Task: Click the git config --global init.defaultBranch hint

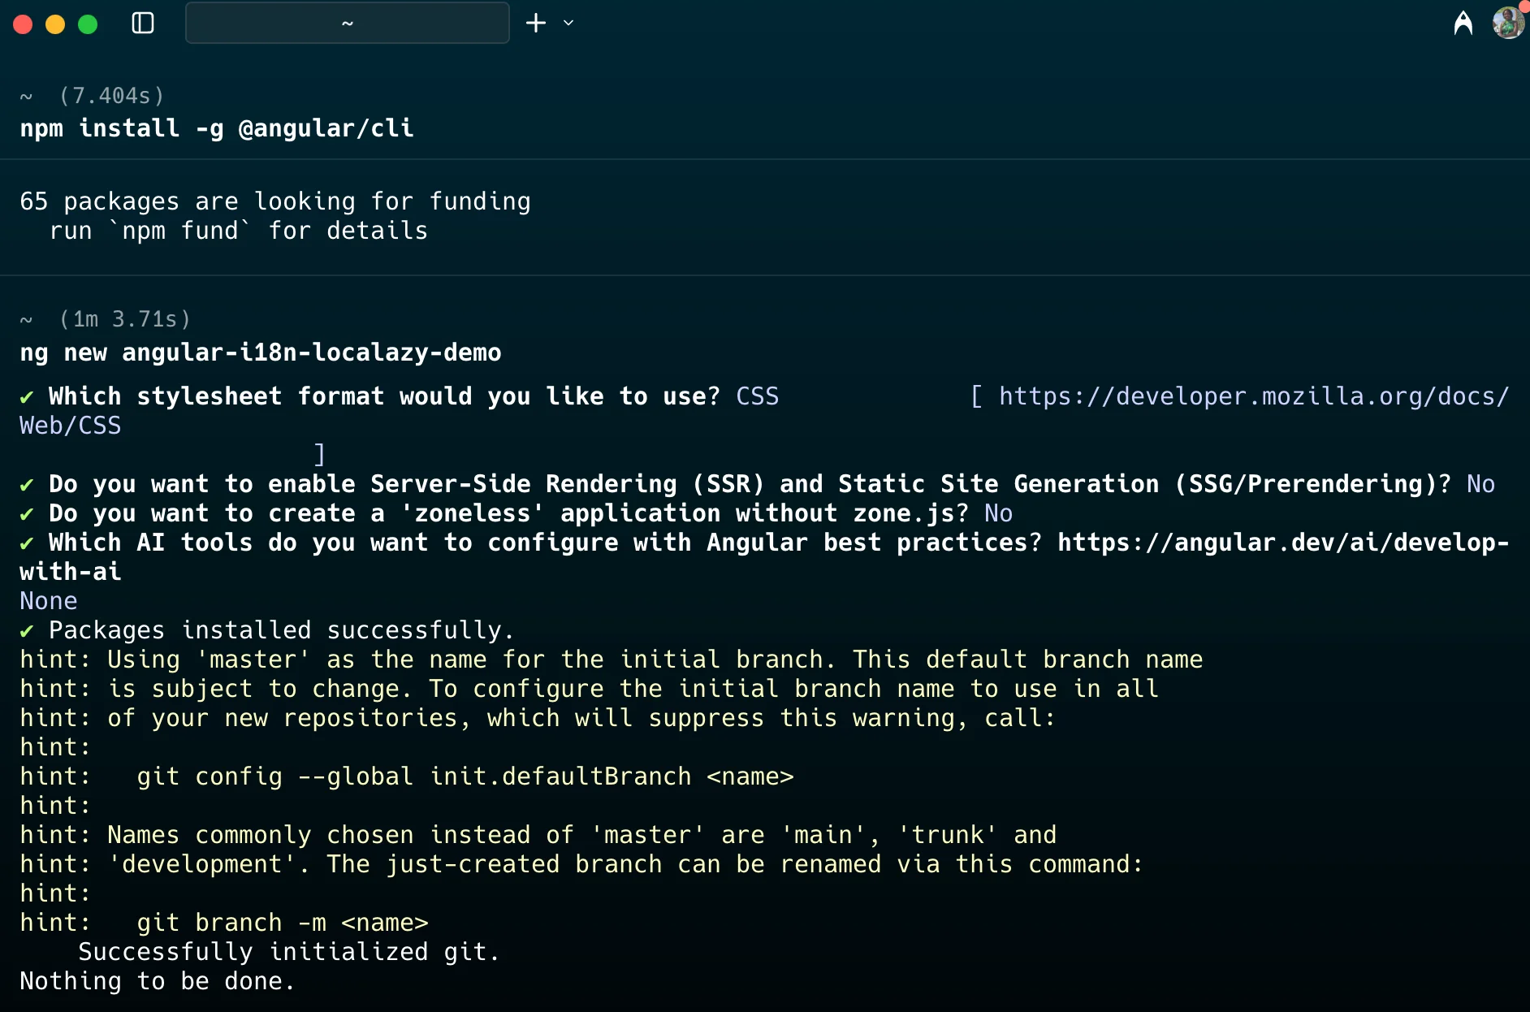Action: 465,776
